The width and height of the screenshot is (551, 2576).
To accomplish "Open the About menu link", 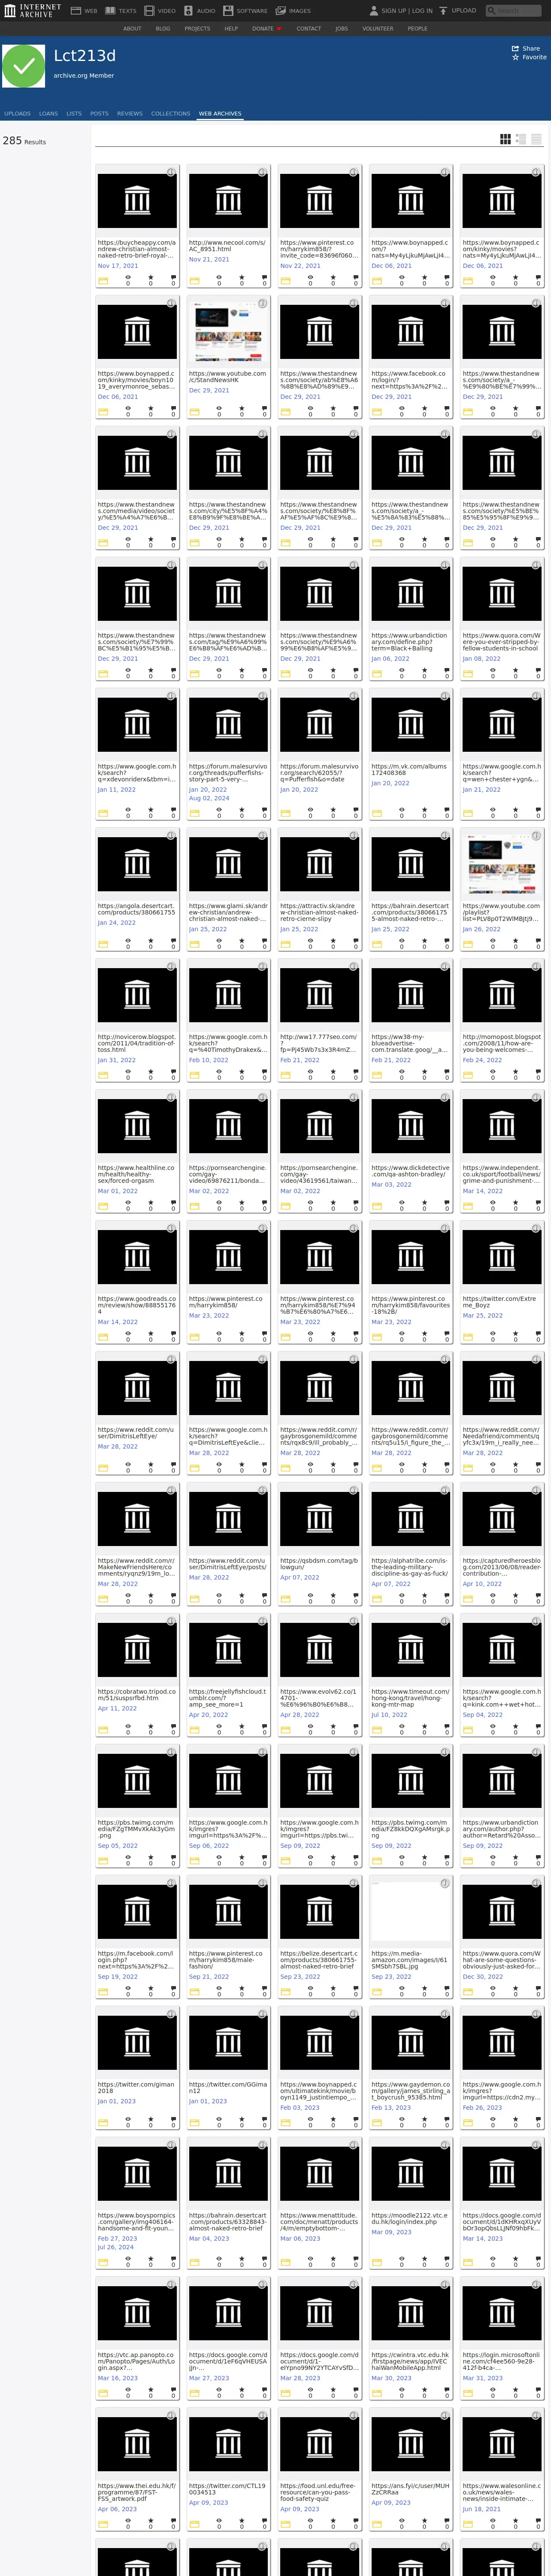I will point(132,29).
